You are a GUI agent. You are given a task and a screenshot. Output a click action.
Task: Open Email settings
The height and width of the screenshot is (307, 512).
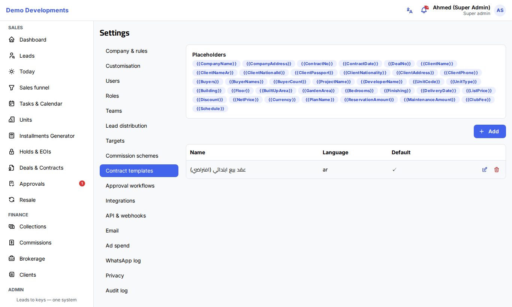coord(139,231)
